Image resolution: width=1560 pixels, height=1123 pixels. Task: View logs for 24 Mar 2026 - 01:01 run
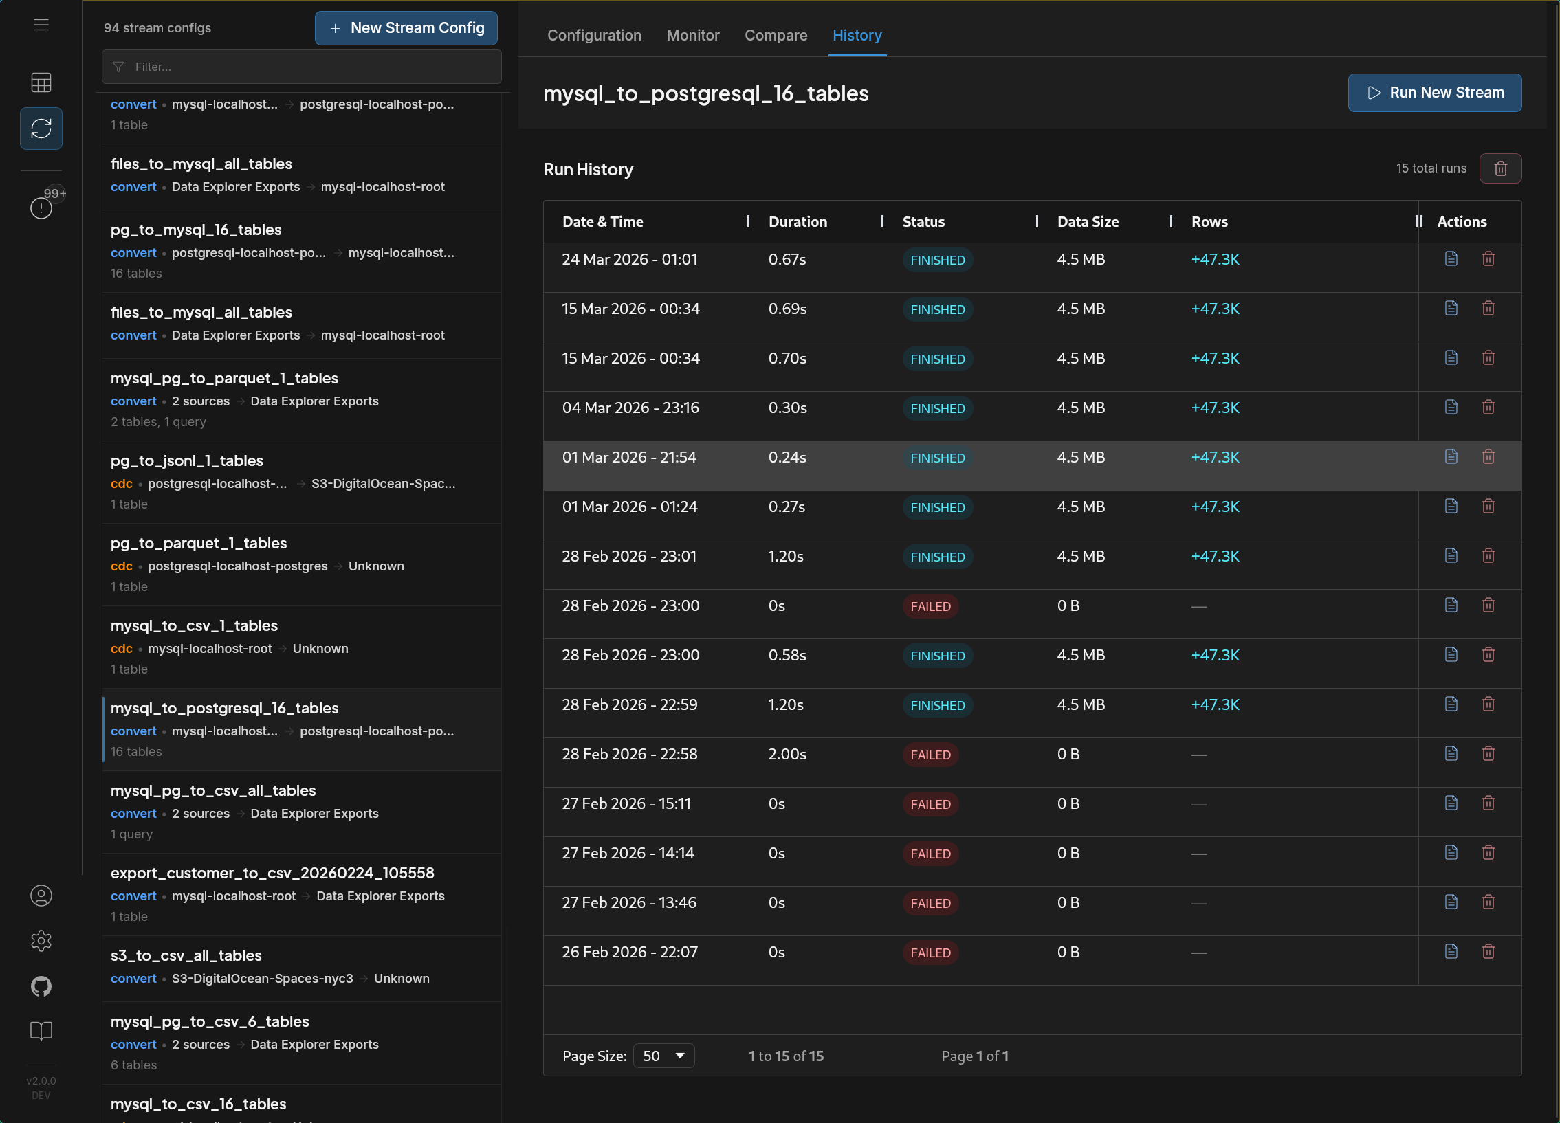pyautogui.click(x=1451, y=258)
